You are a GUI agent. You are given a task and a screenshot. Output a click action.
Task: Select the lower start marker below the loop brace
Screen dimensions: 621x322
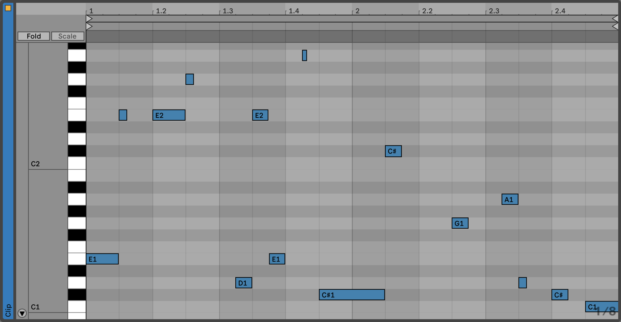[x=89, y=27]
